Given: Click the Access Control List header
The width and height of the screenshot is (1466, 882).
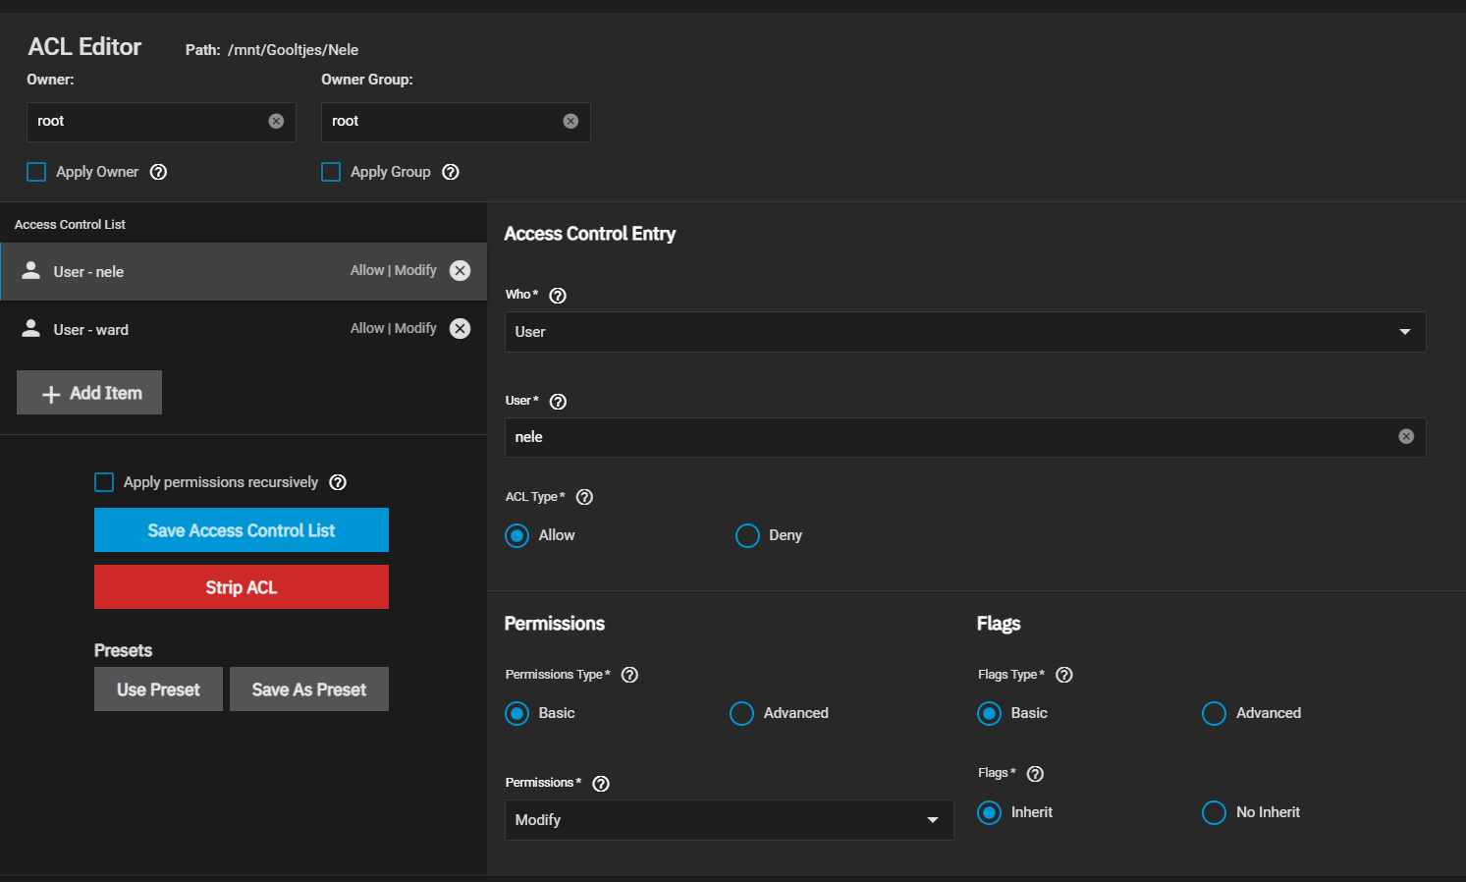Looking at the screenshot, I should point(70,225).
